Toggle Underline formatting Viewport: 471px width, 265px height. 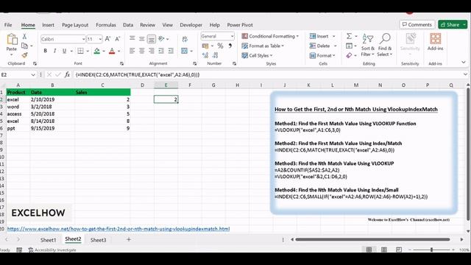[64, 51]
